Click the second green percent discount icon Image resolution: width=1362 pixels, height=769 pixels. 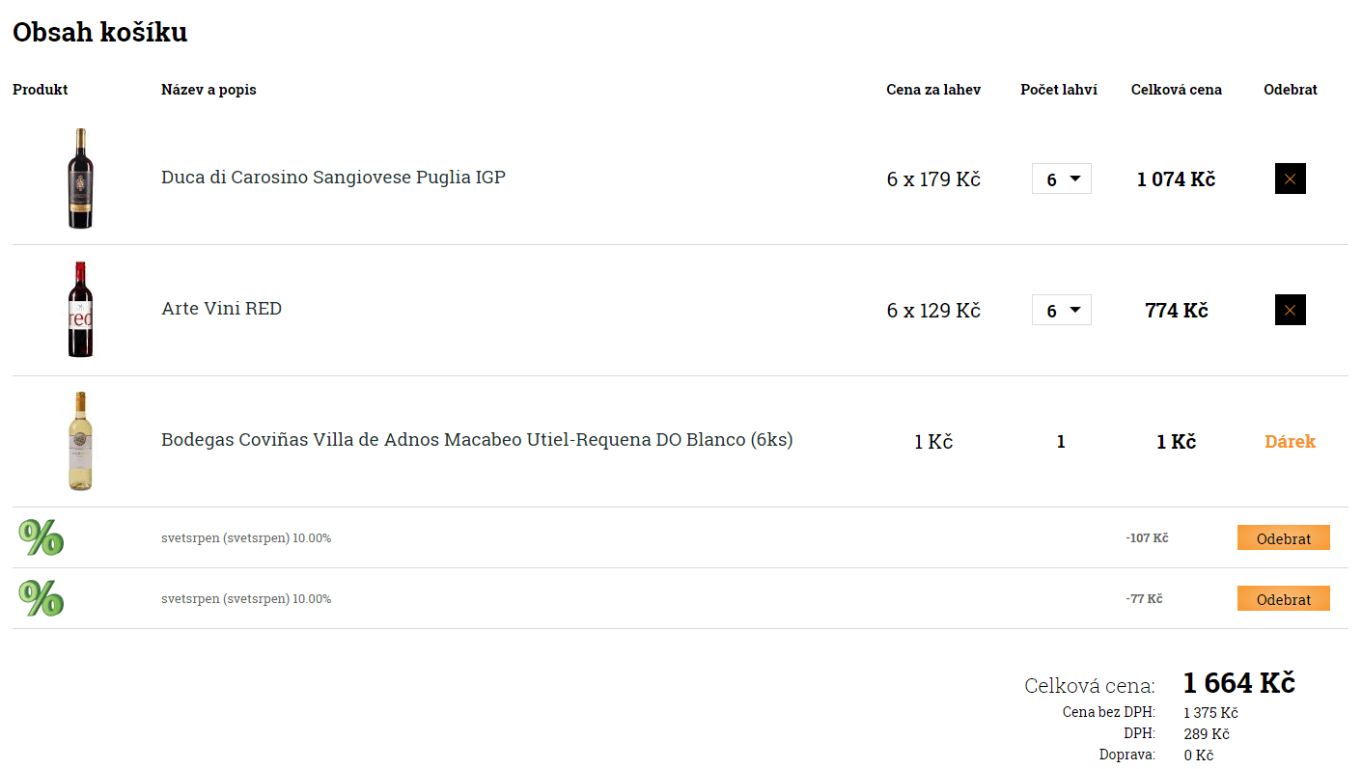42,598
